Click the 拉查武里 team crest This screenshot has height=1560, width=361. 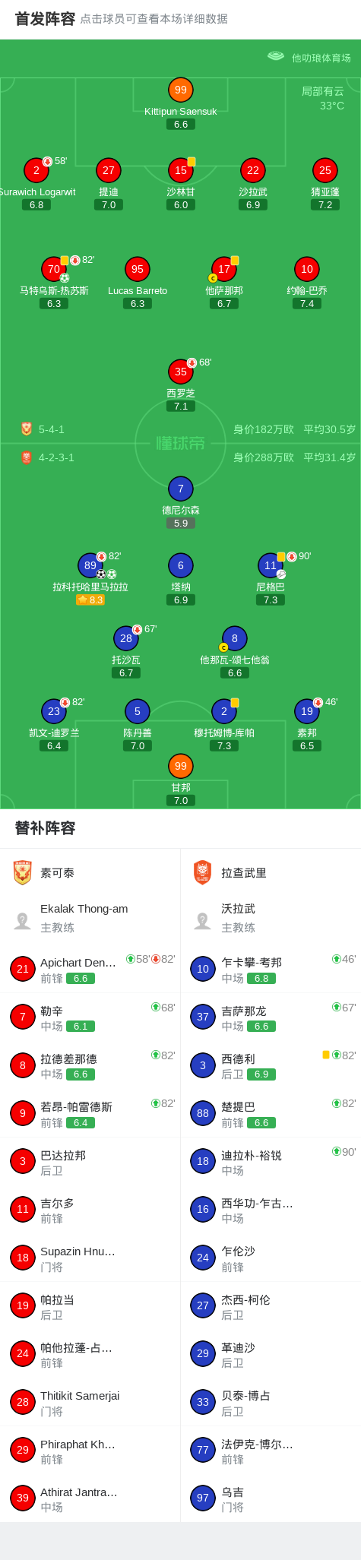pos(203,872)
